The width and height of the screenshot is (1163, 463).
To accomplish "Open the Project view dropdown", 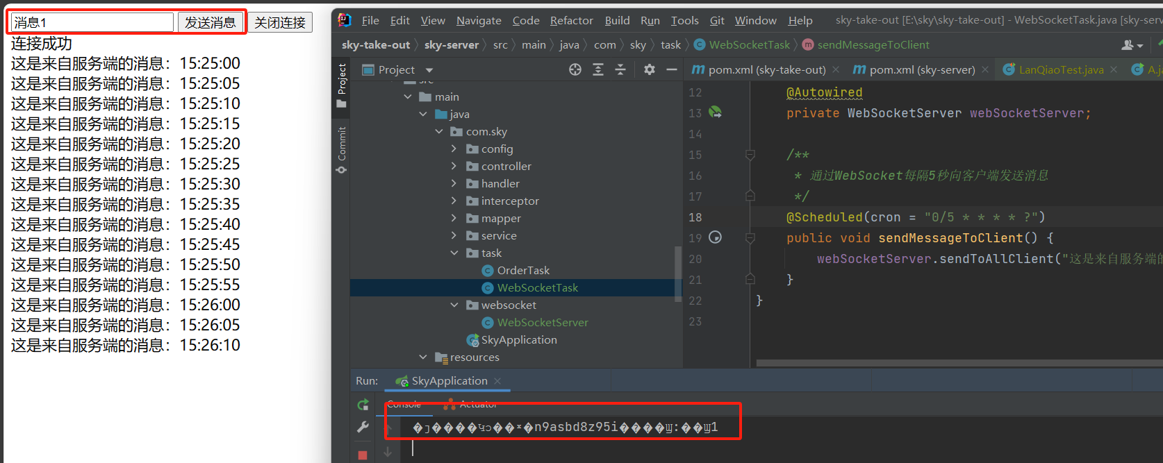I will 429,70.
